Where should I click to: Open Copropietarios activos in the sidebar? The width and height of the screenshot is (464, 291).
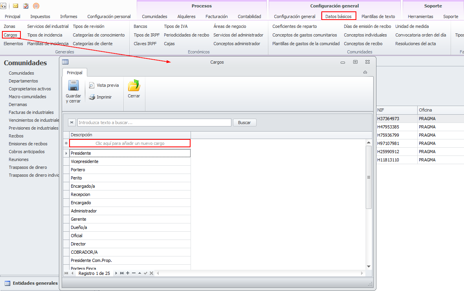point(30,89)
